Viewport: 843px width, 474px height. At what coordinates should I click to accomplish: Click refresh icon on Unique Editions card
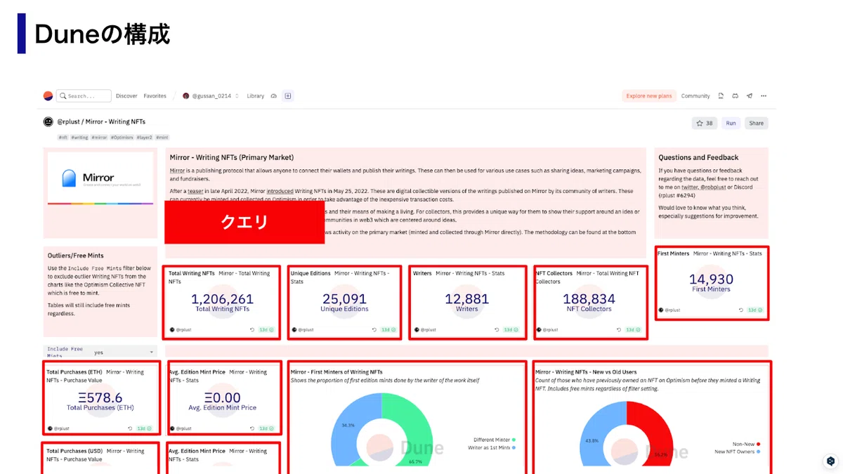[x=374, y=329]
